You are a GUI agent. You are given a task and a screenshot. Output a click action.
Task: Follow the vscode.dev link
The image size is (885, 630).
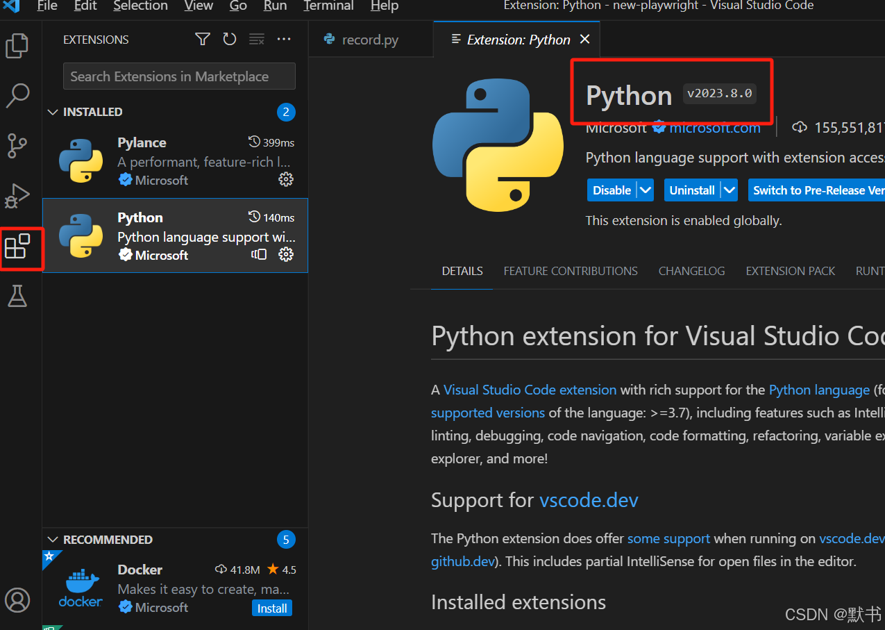589,499
